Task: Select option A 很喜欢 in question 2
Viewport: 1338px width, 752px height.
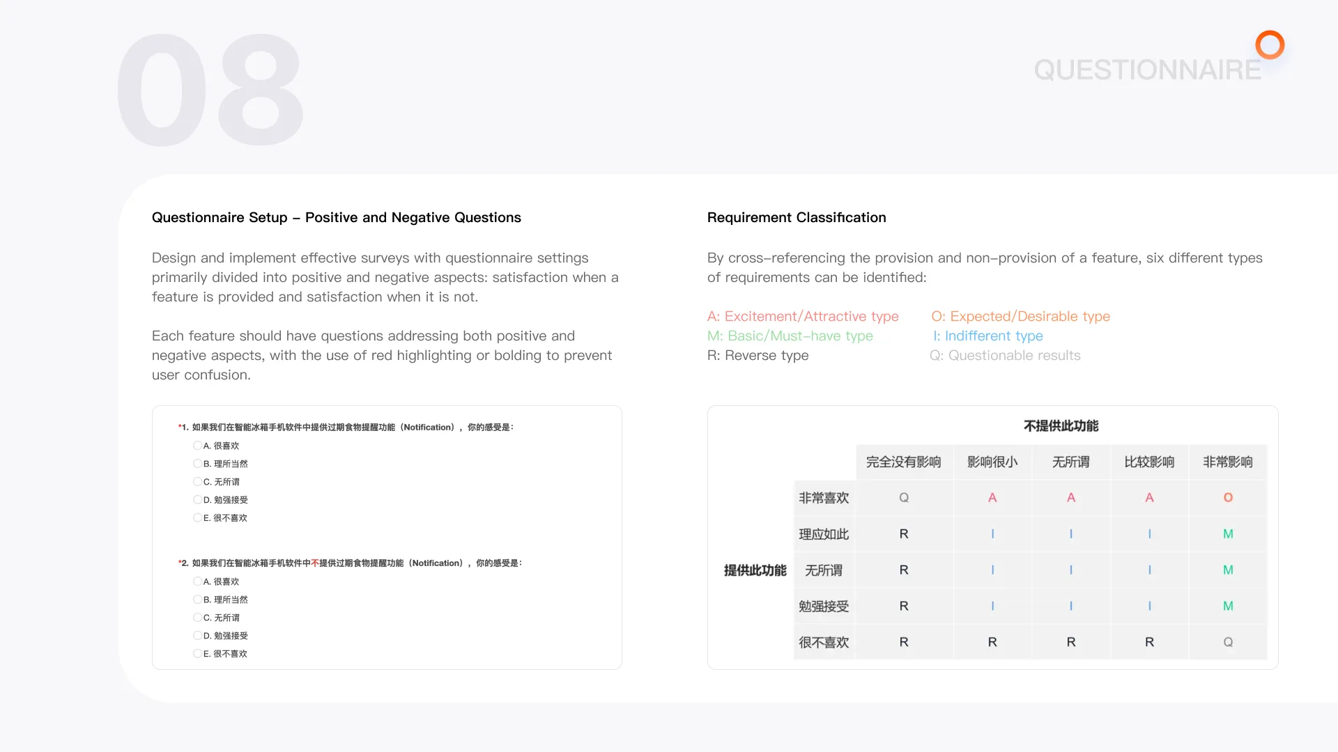Action: (197, 581)
